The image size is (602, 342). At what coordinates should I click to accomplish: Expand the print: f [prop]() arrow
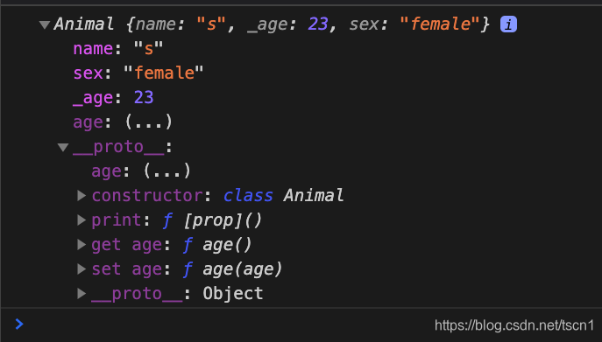(81, 220)
